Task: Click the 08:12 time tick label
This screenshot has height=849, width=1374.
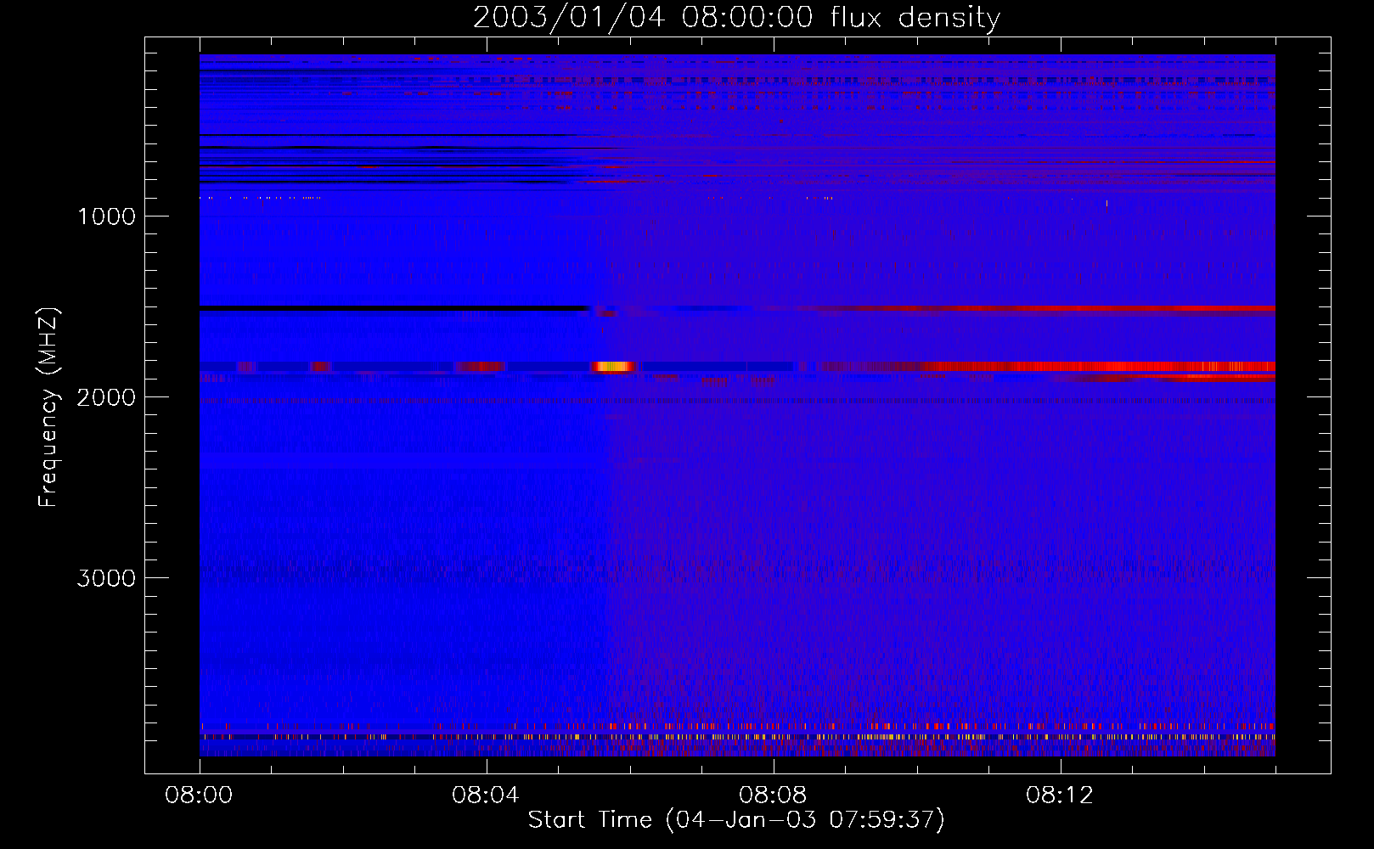Action: (1060, 796)
